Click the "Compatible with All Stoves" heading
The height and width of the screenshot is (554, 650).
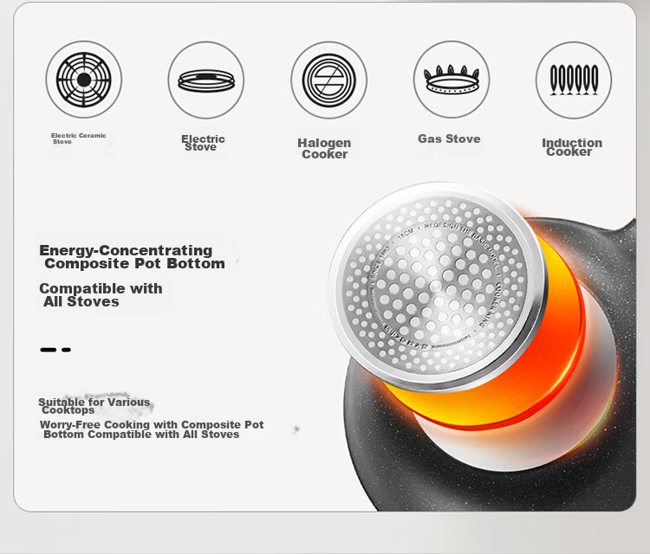[x=101, y=295]
